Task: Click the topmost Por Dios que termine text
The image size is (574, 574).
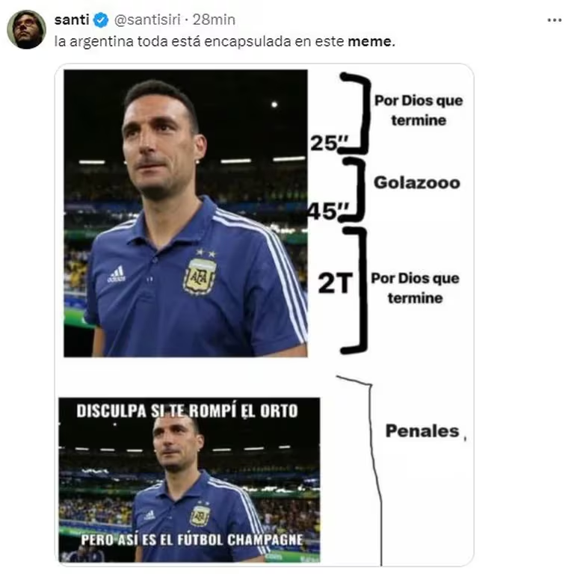Action: [419, 111]
